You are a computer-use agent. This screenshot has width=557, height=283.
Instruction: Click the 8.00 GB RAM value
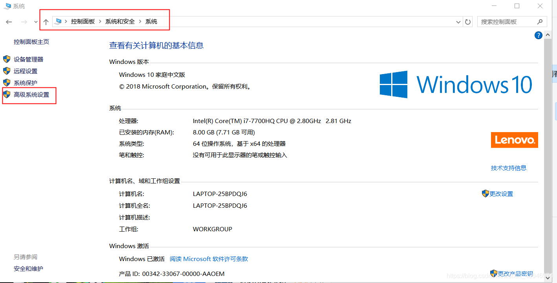coord(224,132)
